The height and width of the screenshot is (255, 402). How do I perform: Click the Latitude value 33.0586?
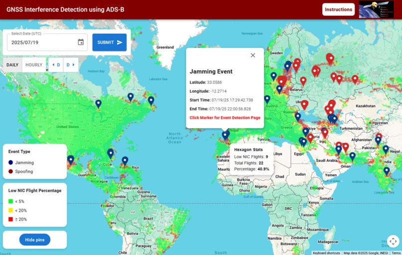[214, 82]
